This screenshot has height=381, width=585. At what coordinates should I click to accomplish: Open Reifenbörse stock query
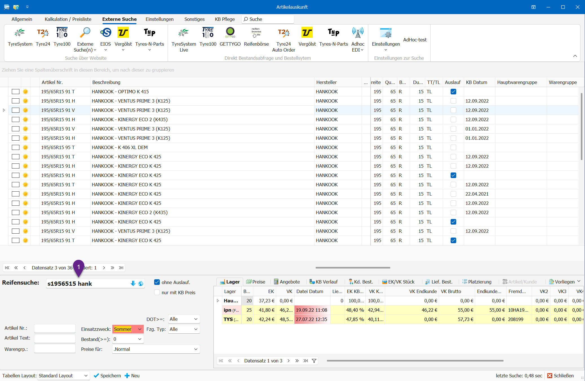coord(256,37)
